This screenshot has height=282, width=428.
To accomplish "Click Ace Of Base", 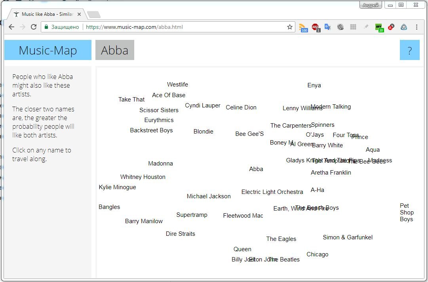I will 169,95.
